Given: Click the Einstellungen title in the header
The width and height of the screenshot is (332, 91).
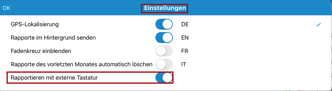Looking at the screenshot, I should coord(165,8).
